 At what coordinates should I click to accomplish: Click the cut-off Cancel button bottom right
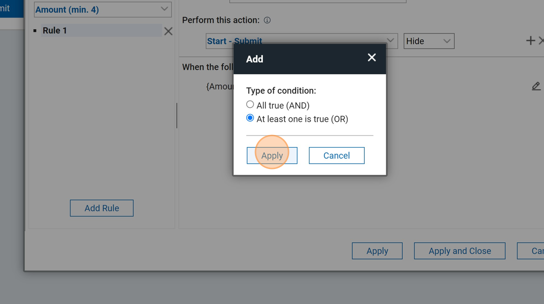534,251
